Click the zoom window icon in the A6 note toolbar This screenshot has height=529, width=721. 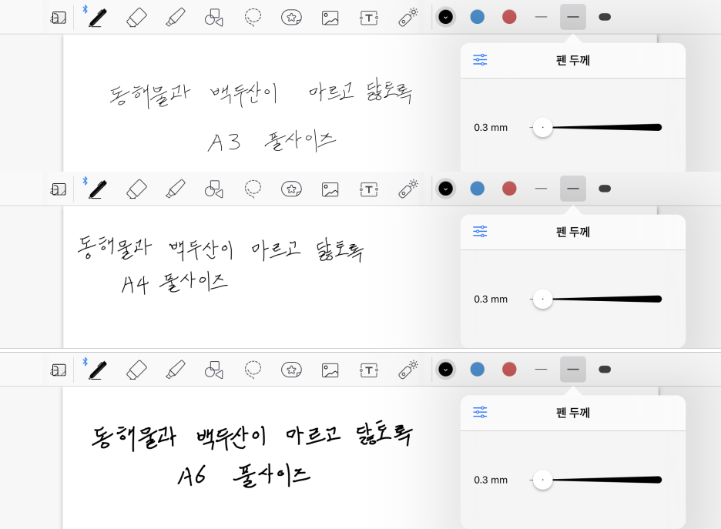click(x=59, y=370)
